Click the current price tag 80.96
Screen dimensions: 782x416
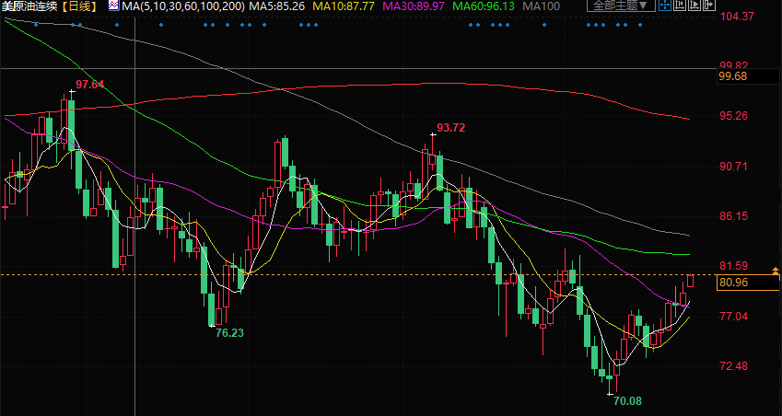click(x=736, y=283)
